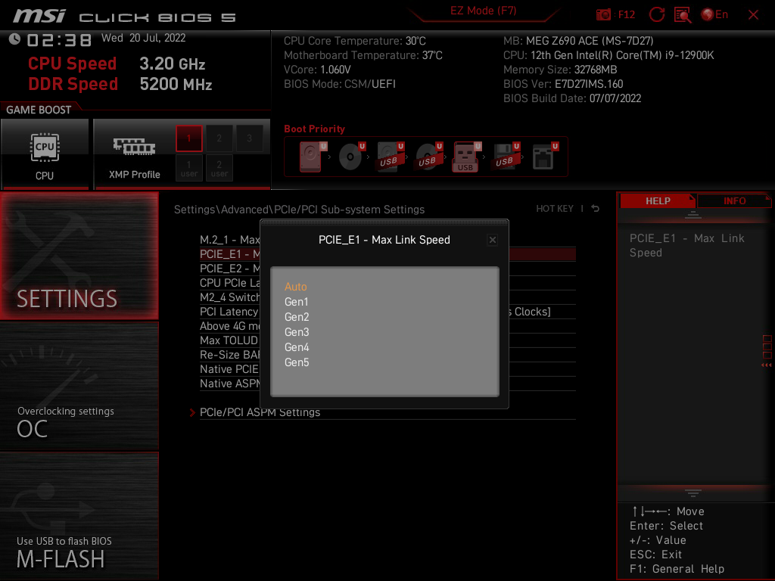Select the Native PCIE row
775x581 pixels.
[x=230, y=369]
